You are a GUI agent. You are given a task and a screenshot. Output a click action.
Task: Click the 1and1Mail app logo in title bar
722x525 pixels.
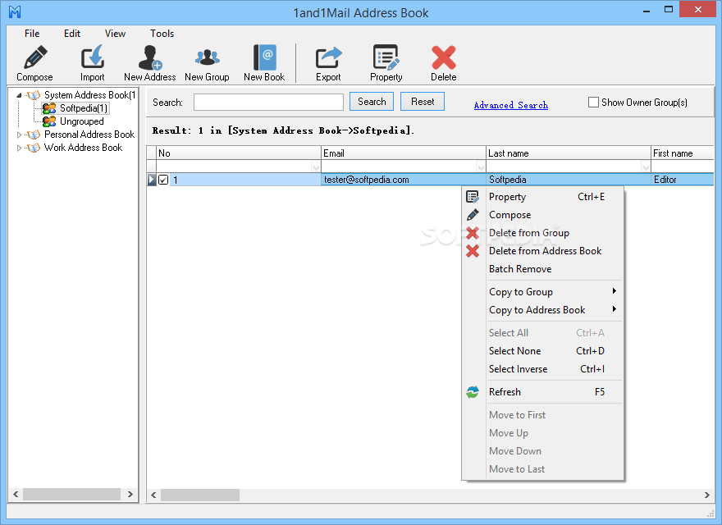15,11
